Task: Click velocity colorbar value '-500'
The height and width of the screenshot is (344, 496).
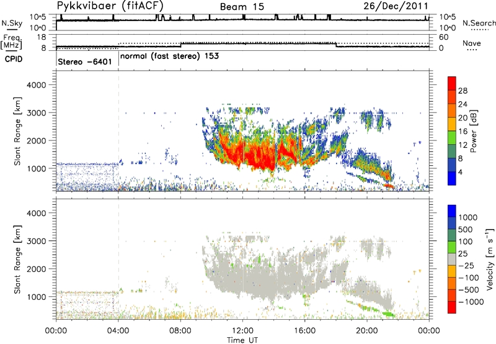Action: pos(469,290)
